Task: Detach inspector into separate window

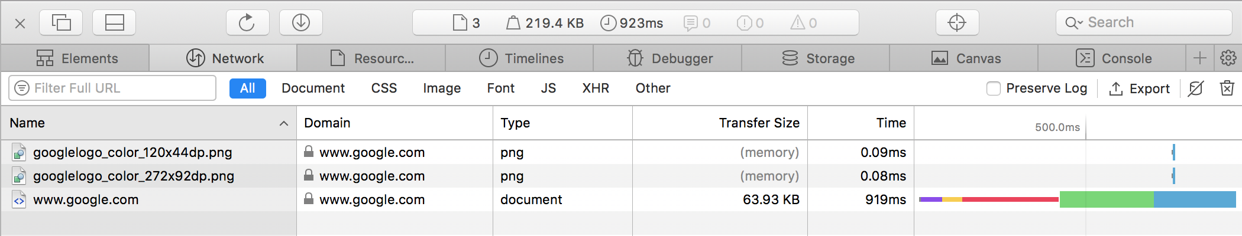Action: click(x=61, y=23)
